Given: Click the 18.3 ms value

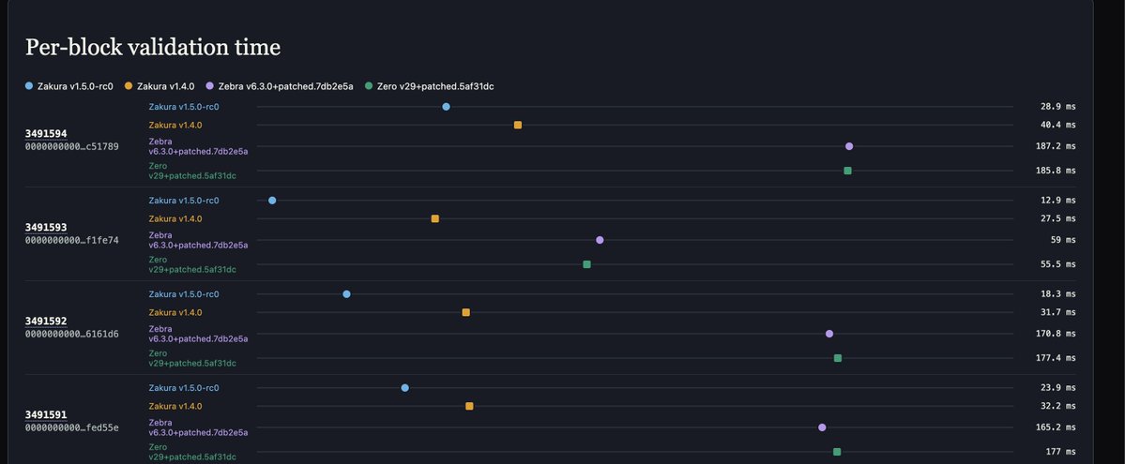Looking at the screenshot, I should pos(1058,294).
